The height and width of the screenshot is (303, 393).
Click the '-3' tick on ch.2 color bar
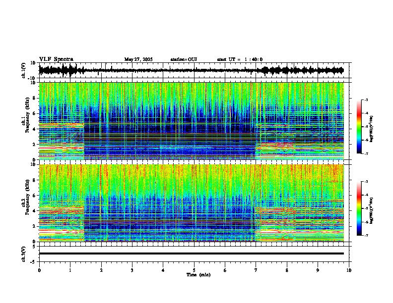pos(366,182)
